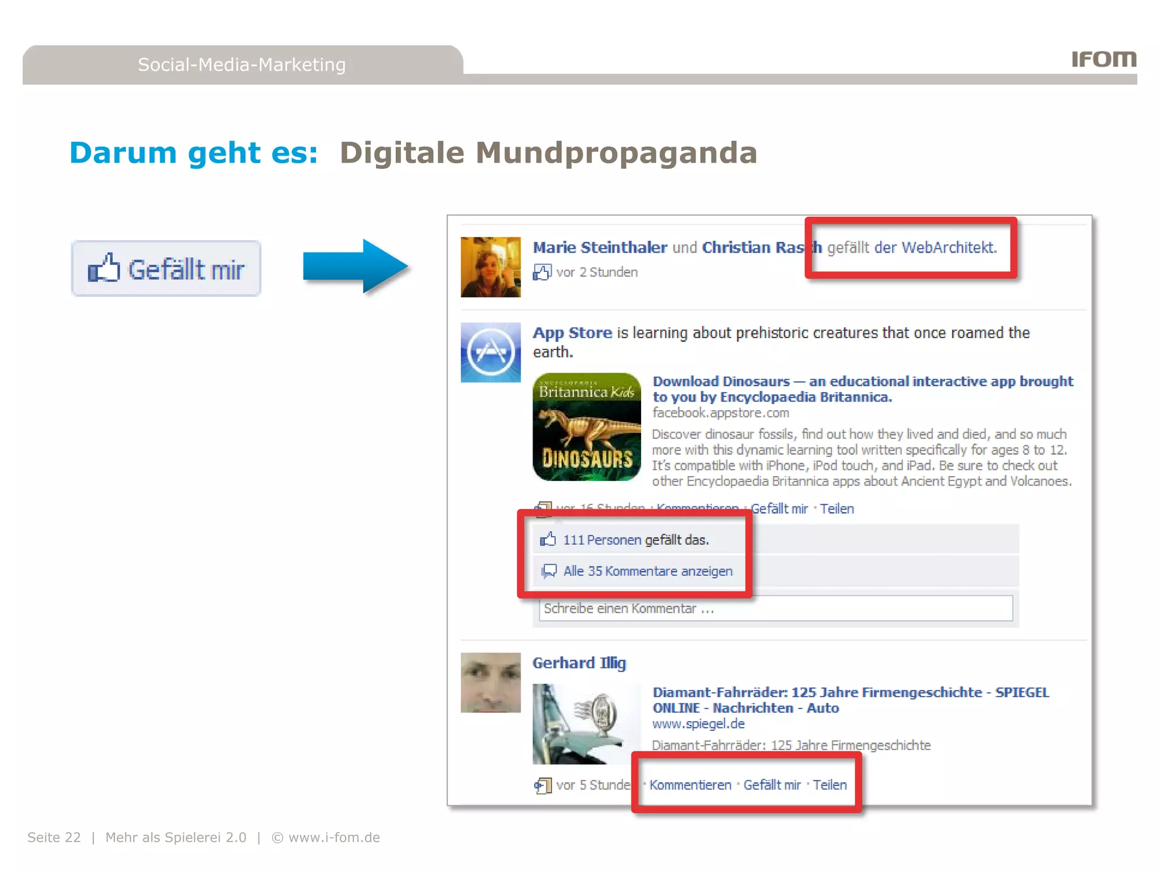Screen dimensions: 1160x870
Task: Open Gerhard Illig's profile picture
Action: click(x=491, y=683)
